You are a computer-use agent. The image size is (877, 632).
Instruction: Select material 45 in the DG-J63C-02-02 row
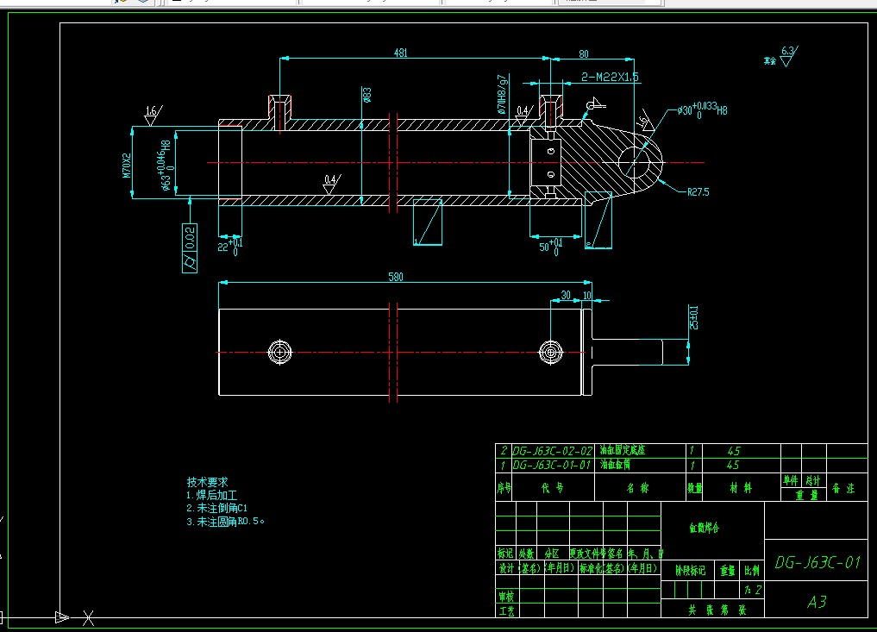pos(734,451)
